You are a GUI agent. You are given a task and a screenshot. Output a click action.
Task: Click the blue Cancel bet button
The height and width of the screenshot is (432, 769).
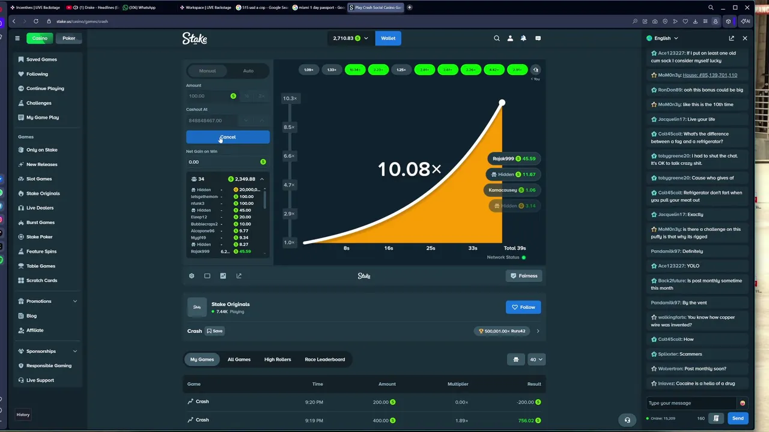(228, 137)
